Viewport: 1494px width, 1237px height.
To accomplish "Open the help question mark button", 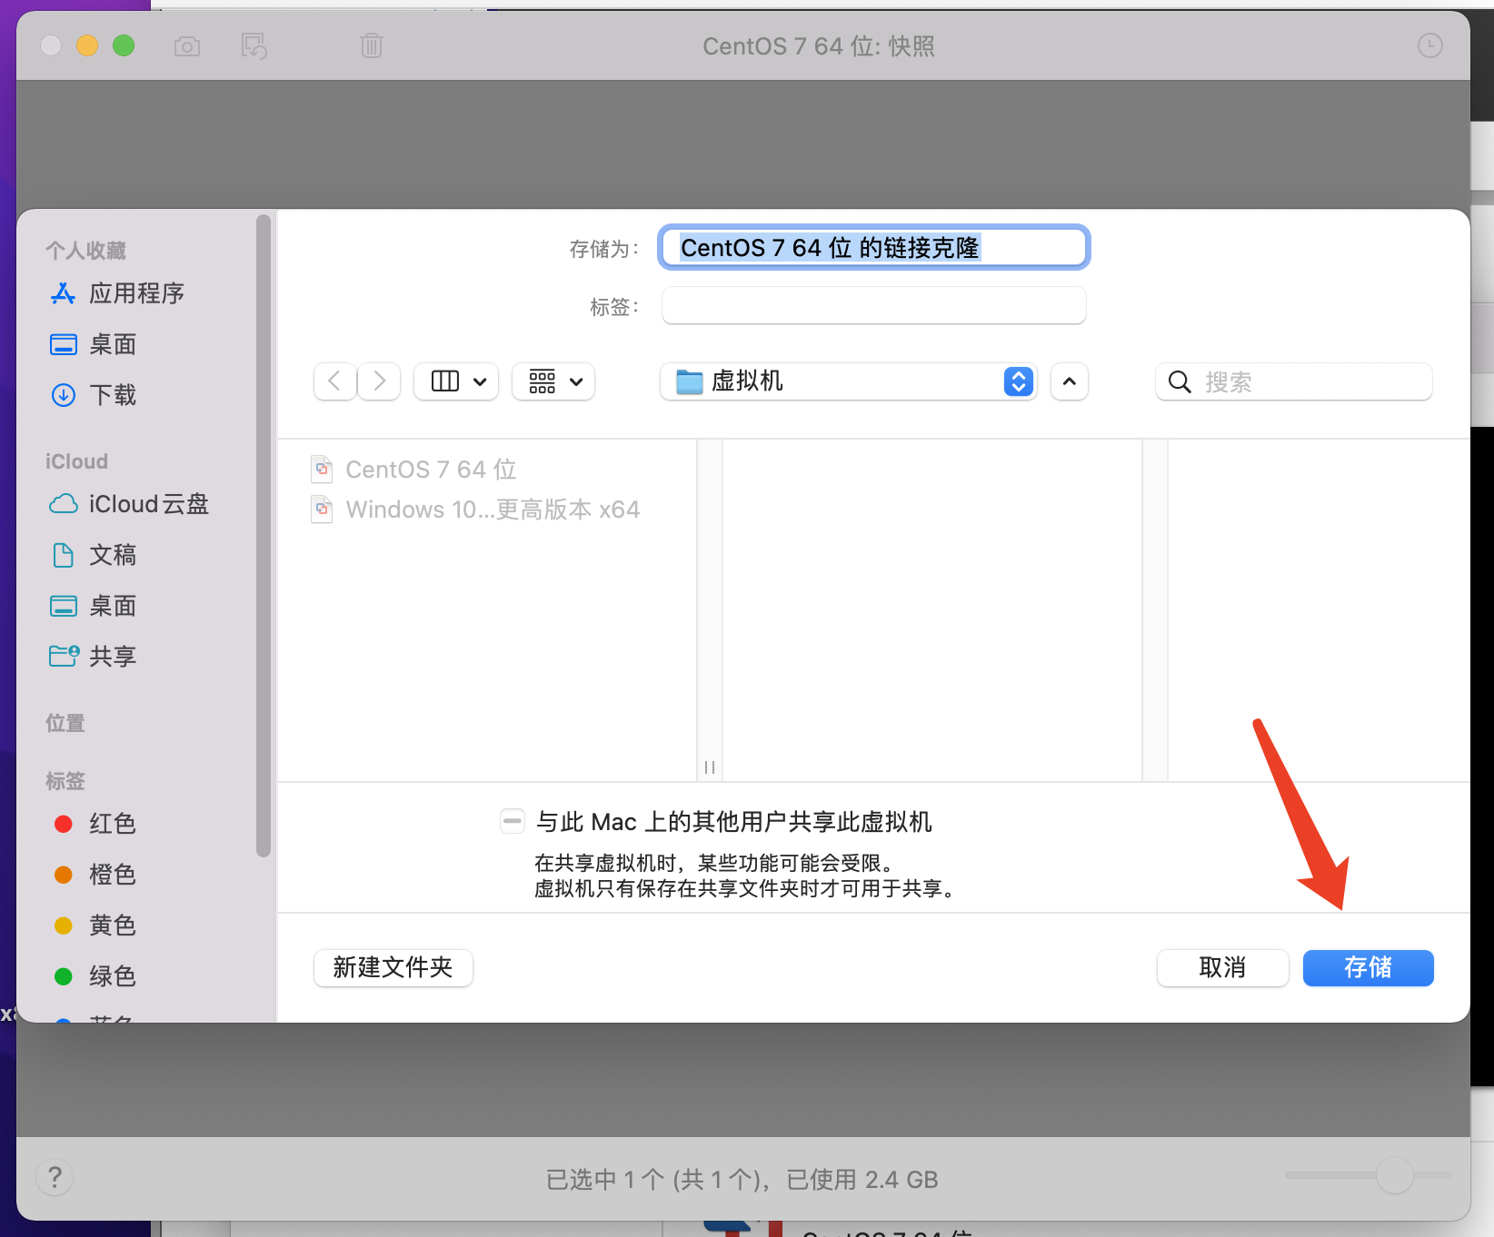I will click(55, 1178).
